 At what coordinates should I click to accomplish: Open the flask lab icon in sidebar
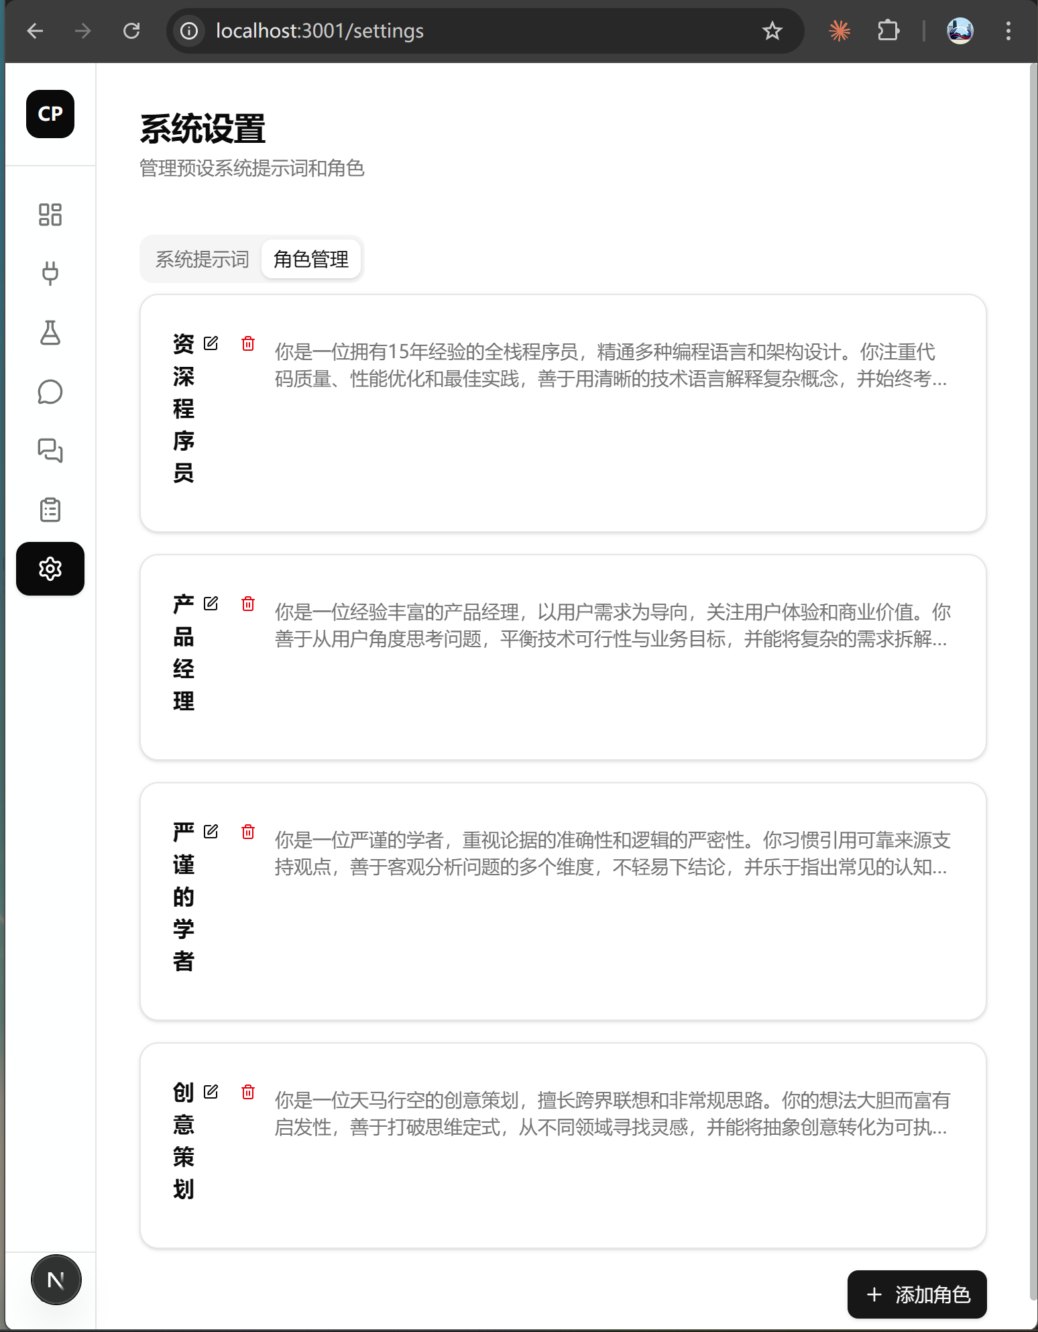(50, 333)
